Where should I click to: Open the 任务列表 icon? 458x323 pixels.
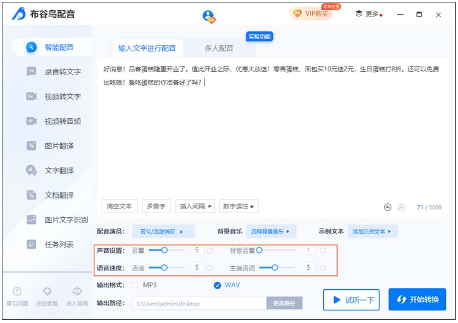pos(31,245)
